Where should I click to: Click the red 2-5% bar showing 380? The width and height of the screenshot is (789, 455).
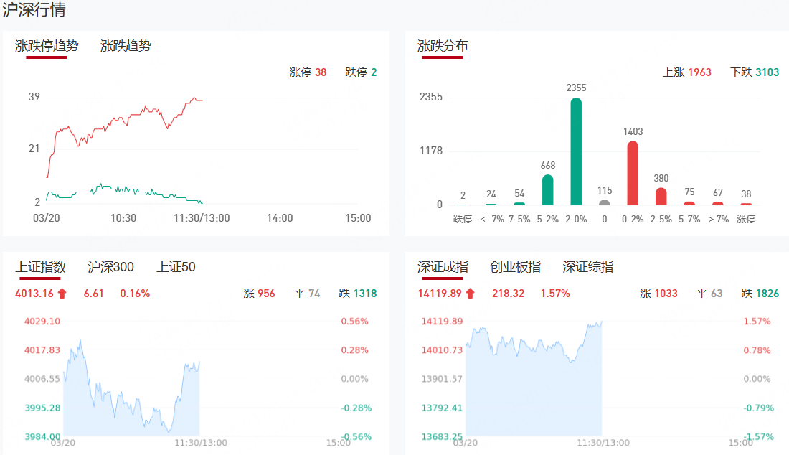(661, 196)
